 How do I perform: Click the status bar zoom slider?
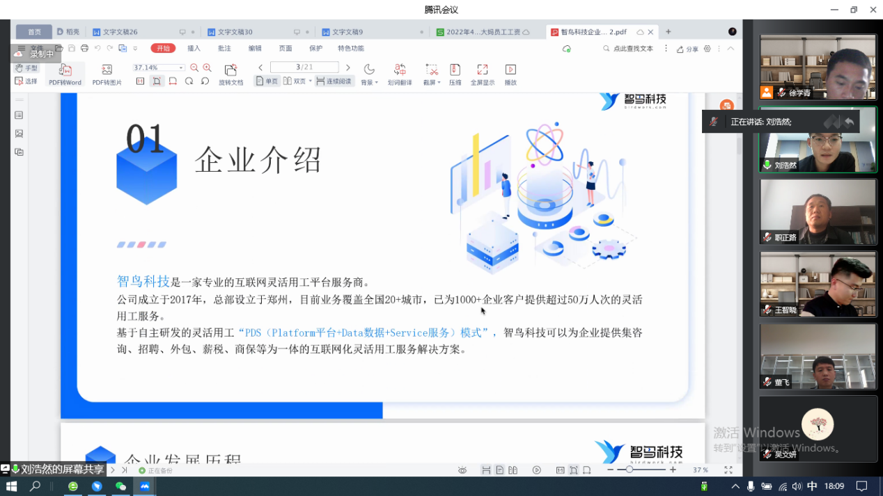[640, 470]
